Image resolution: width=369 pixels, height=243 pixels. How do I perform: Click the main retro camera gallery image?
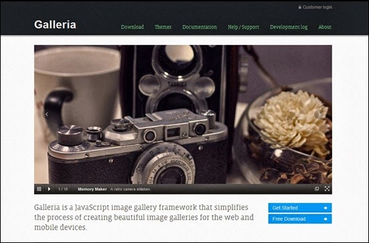coord(183,114)
